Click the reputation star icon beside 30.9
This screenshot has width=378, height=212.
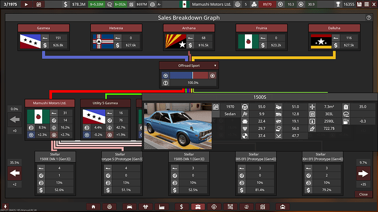coord(301,4)
